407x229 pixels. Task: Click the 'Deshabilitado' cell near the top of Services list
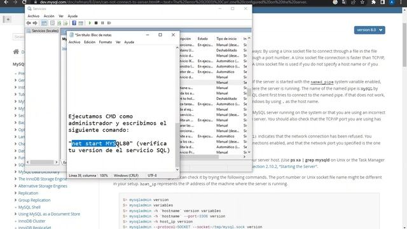[226, 50]
